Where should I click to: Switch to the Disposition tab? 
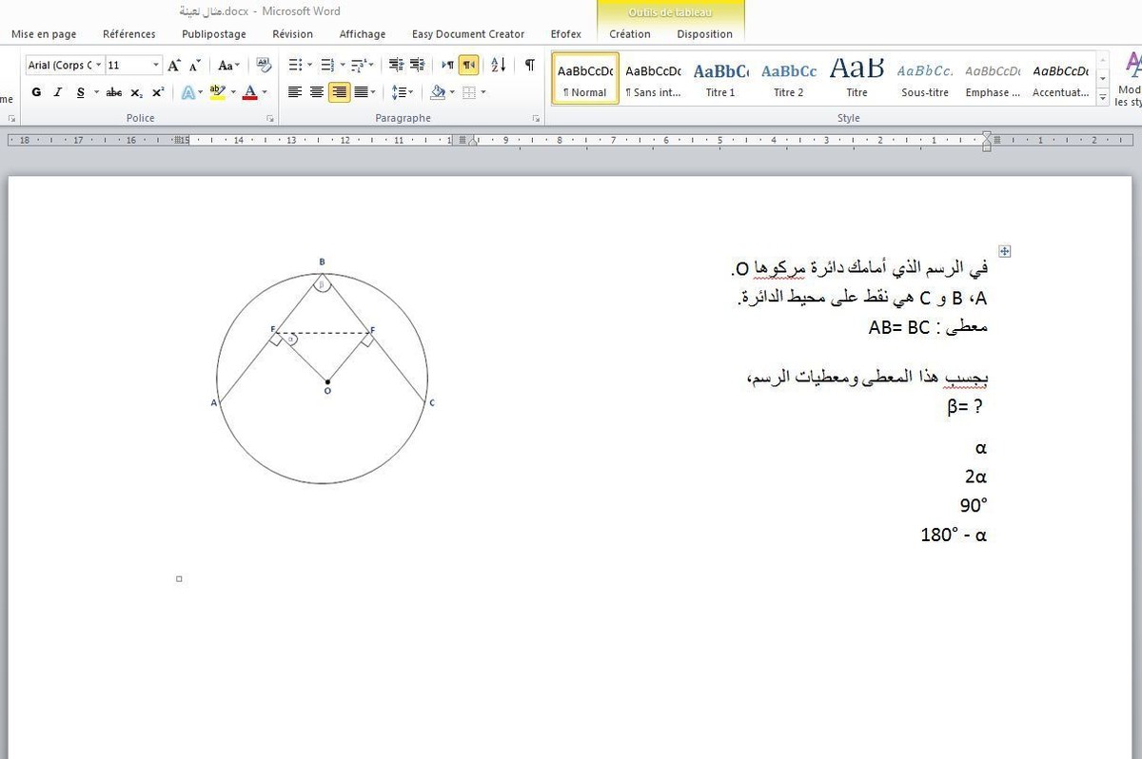coord(704,34)
